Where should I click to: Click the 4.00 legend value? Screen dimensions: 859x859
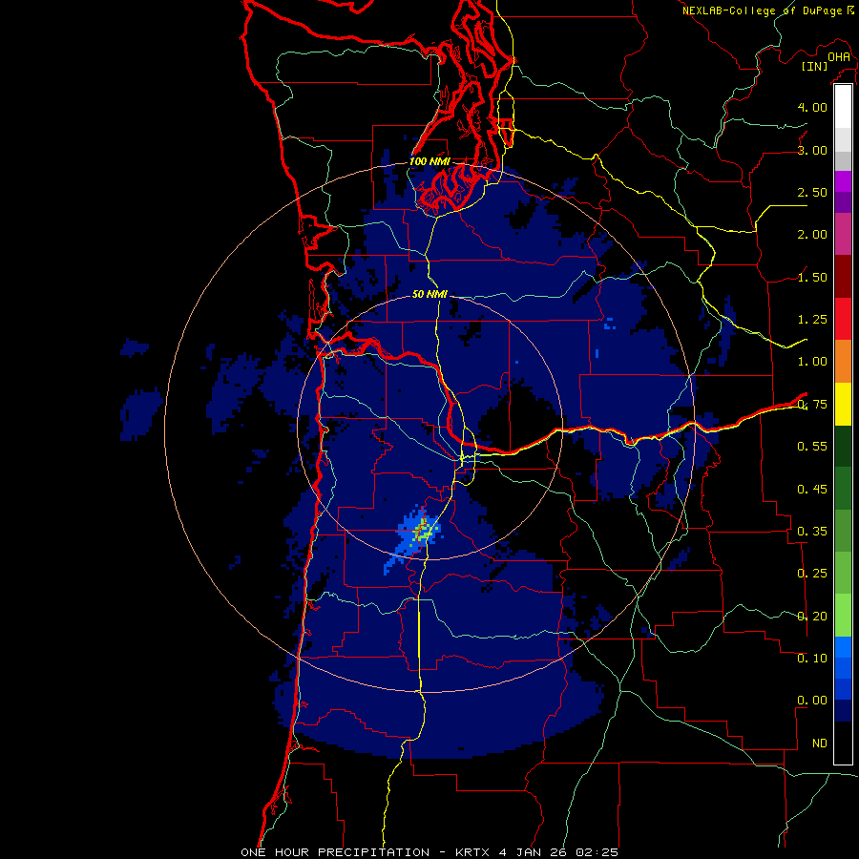click(x=812, y=107)
